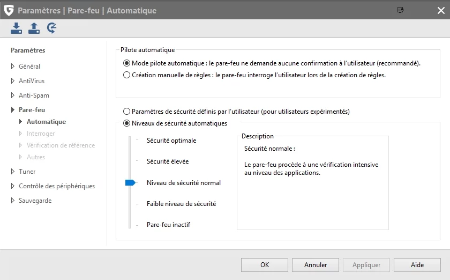Select the AntiVirus settings category

click(x=32, y=81)
